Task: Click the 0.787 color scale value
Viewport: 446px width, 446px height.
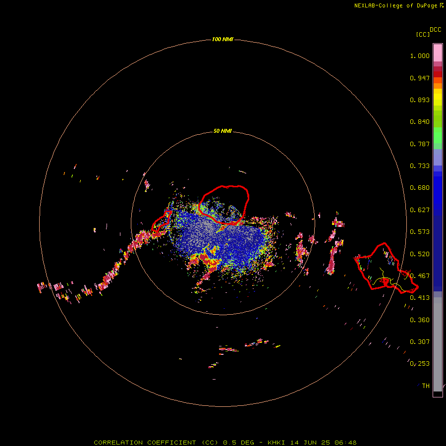Action: click(420, 144)
